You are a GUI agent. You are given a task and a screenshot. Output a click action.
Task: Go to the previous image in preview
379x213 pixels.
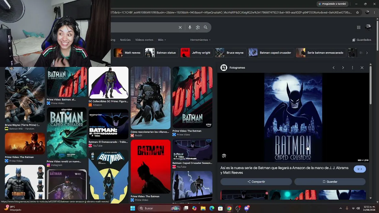pos(333,68)
